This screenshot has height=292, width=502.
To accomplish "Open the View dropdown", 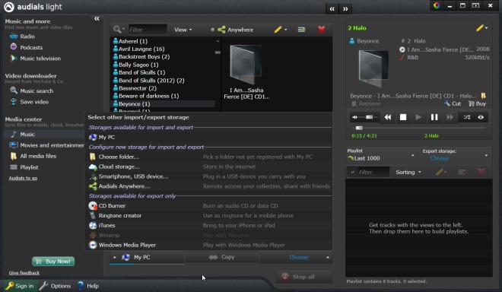I will 183,30.
